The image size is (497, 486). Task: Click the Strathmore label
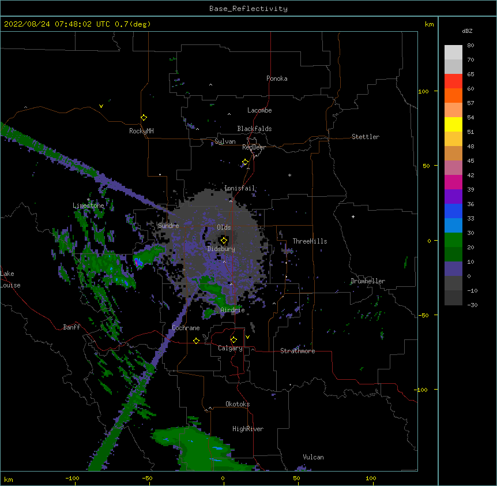298,351
